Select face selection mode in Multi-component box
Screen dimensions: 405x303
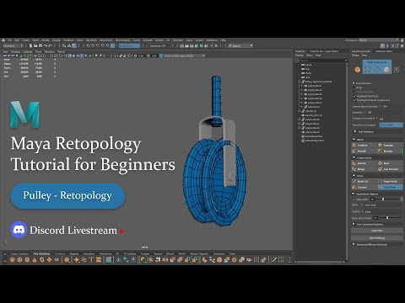click(x=386, y=70)
